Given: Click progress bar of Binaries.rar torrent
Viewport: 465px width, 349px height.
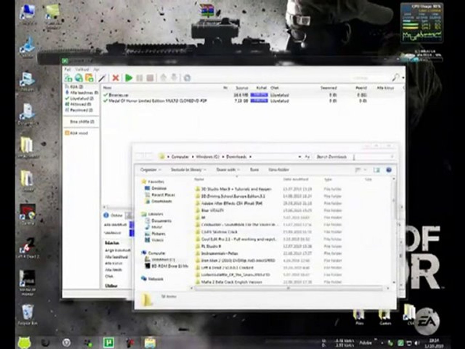Looking at the screenshot, I should [259, 95].
